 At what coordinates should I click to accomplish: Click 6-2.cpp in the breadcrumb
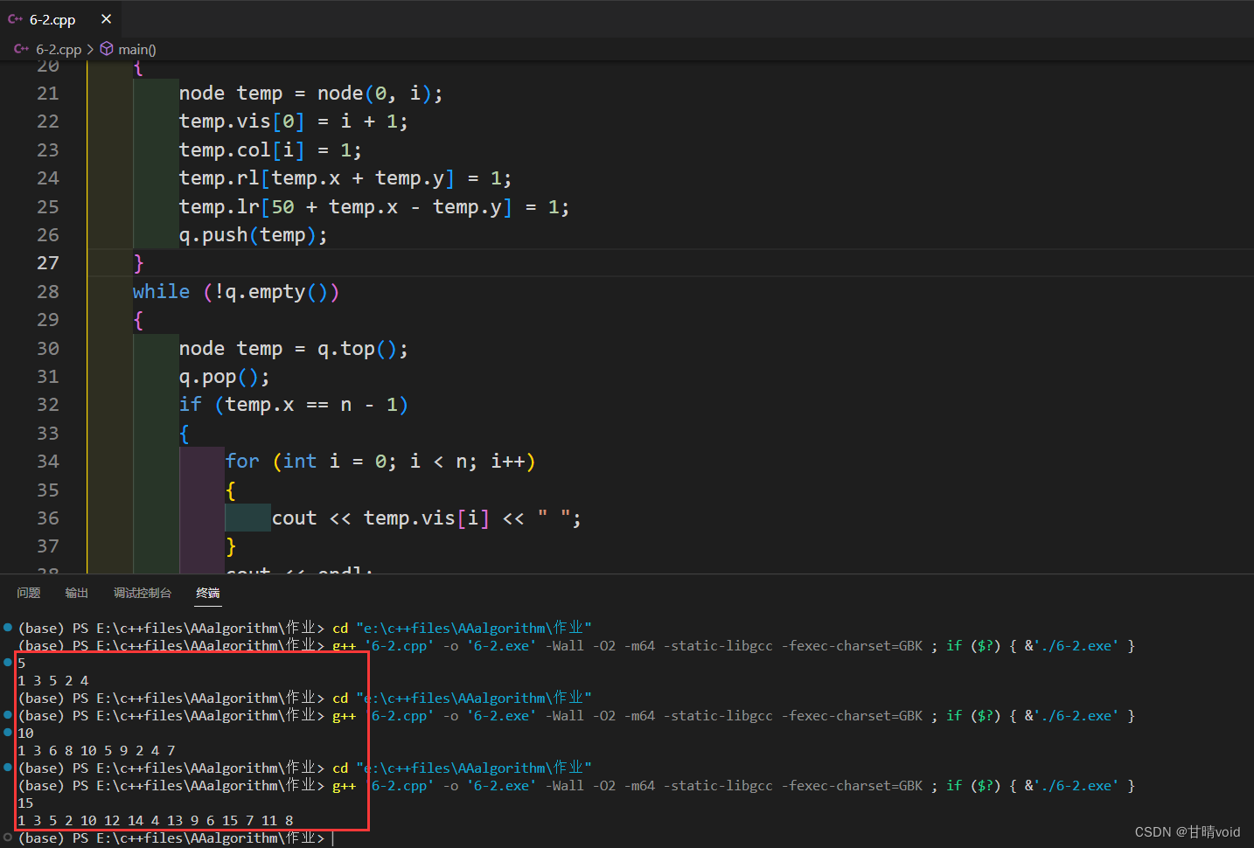59,50
